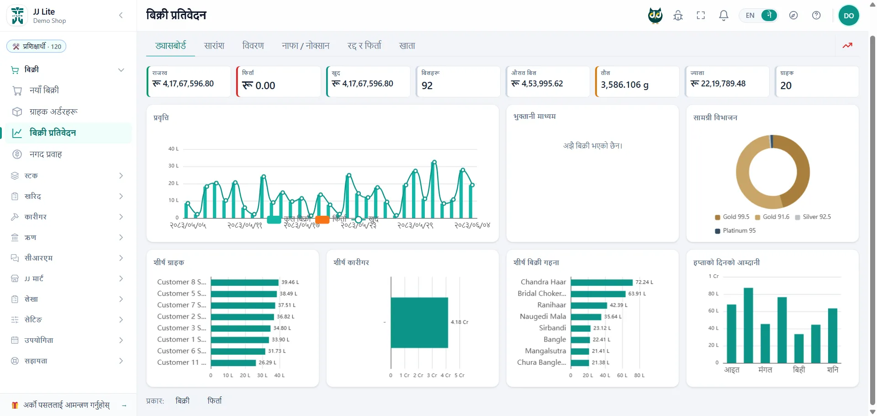Screen dimensions: 877x416
Task: Open अर्को पसललाई आमन्त्रण गर्नुहोस् link
Action: [x=67, y=405]
